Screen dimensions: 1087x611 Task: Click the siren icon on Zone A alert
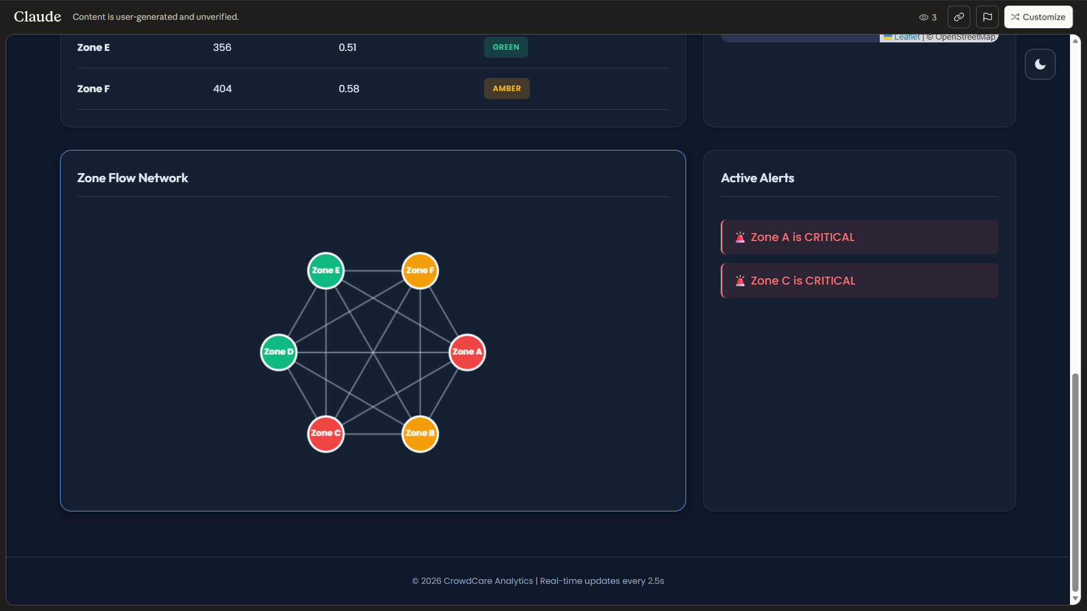coord(740,237)
